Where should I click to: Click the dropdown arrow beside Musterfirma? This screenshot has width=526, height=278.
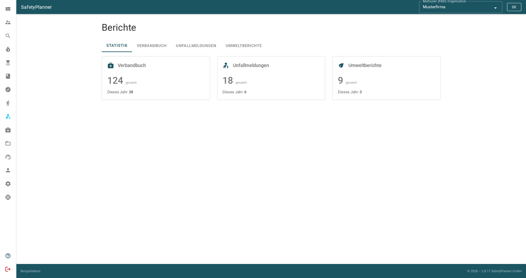pos(495,8)
